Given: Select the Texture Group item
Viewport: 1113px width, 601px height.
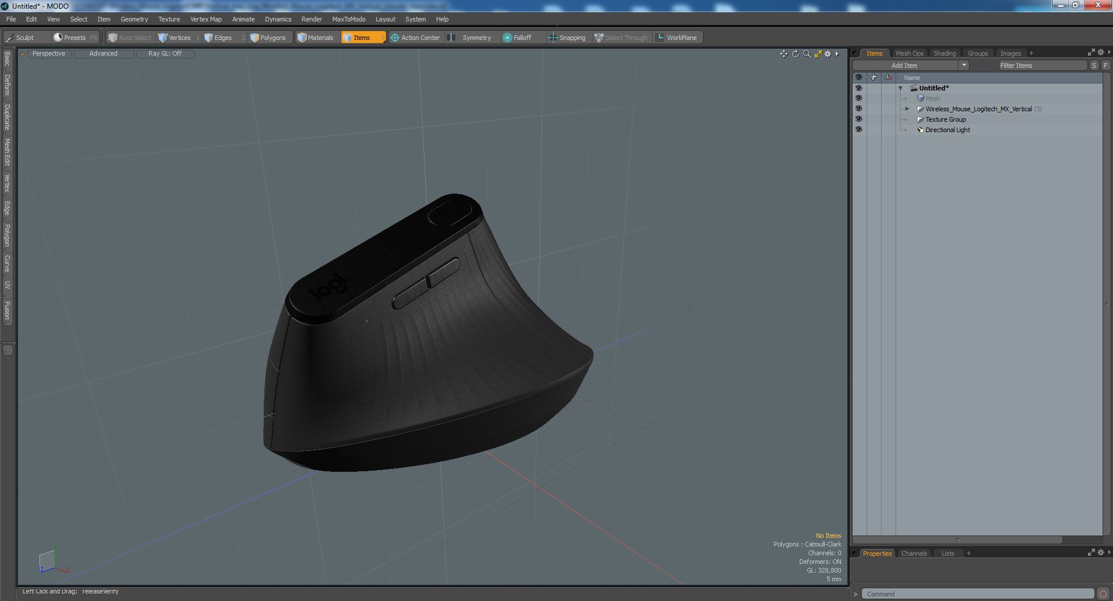Looking at the screenshot, I should click(x=945, y=119).
